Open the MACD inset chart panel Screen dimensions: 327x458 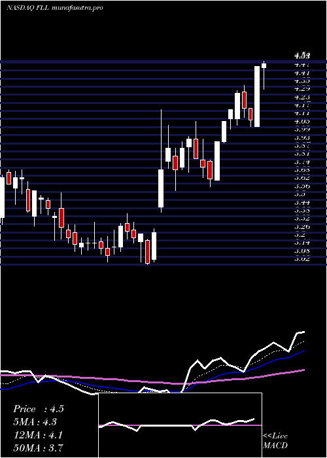pos(180,425)
